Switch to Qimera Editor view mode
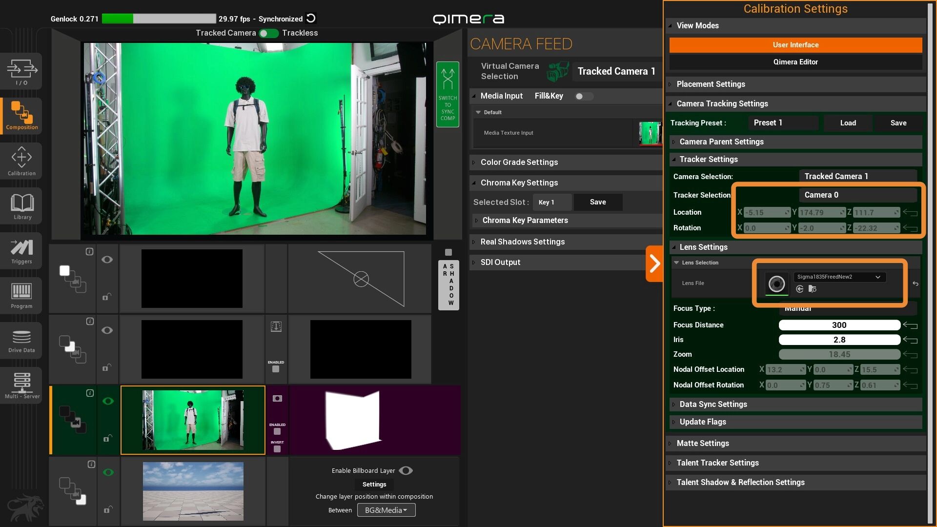 click(x=795, y=62)
